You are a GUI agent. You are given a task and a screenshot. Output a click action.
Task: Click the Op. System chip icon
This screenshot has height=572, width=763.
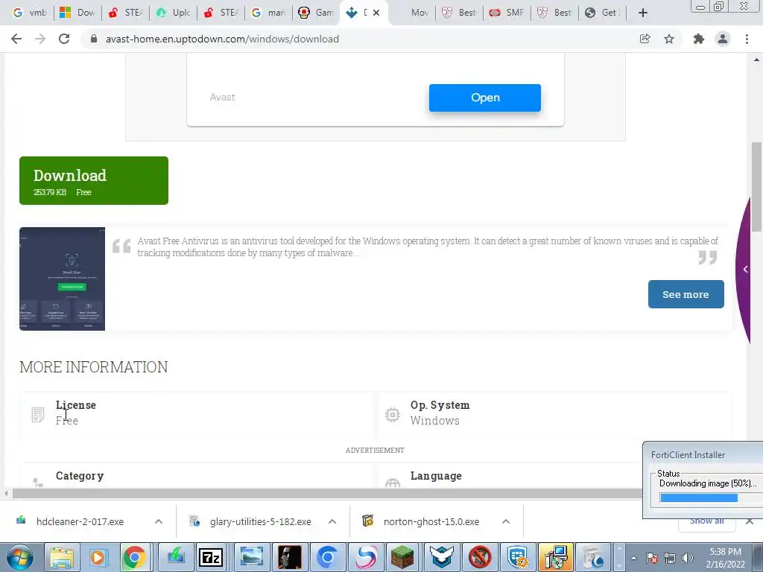[392, 414]
